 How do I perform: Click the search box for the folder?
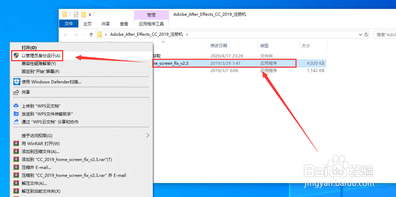pos(385,34)
